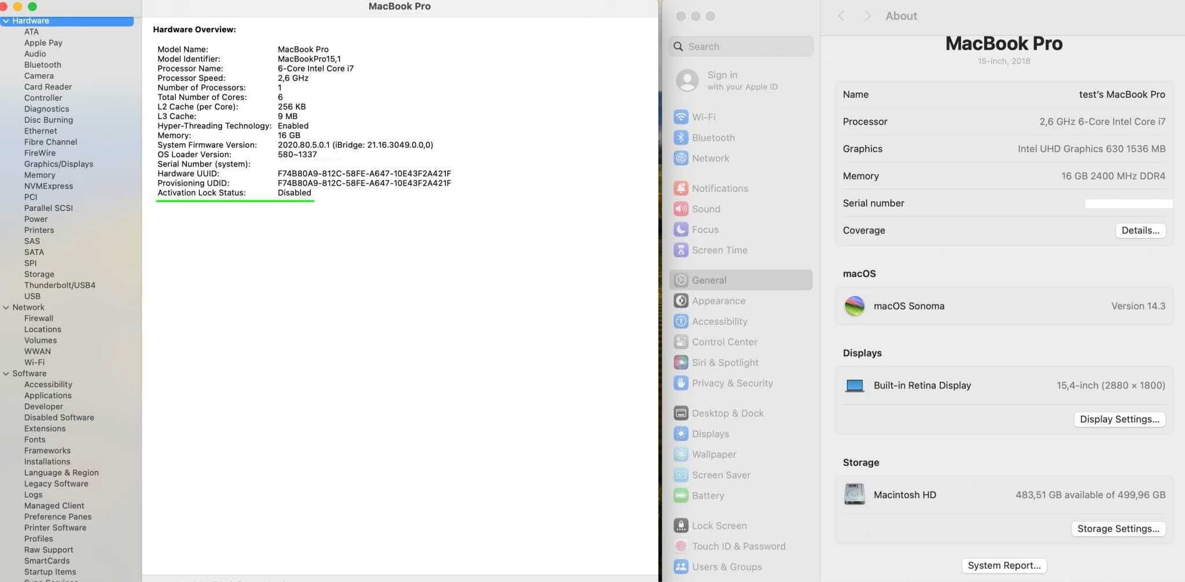Click the Sound speaker icon
Viewport: 1185px width, 582px height.
pos(681,209)
